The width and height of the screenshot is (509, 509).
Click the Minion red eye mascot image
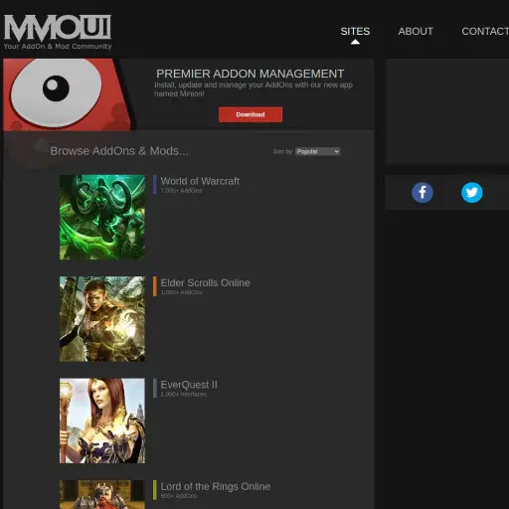point(68,94)
